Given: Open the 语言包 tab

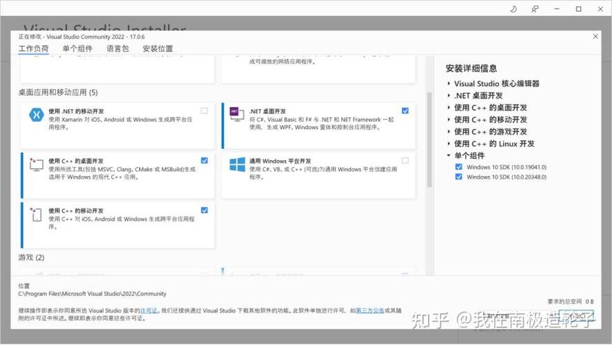Looking at the screenshot, I should pos(117,48).
